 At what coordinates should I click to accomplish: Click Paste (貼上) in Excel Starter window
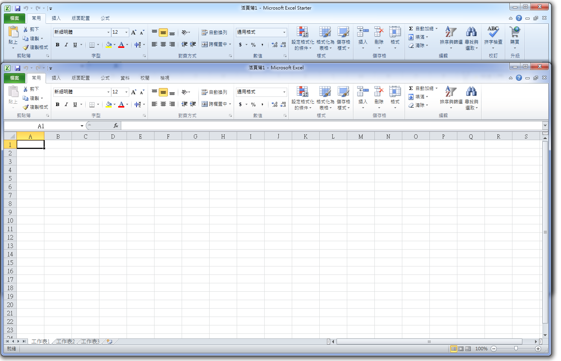point(13,38)
